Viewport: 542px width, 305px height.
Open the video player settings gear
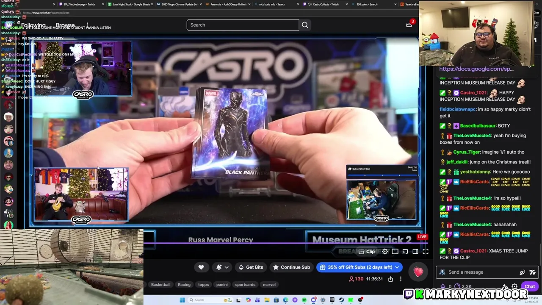(385, 252)
